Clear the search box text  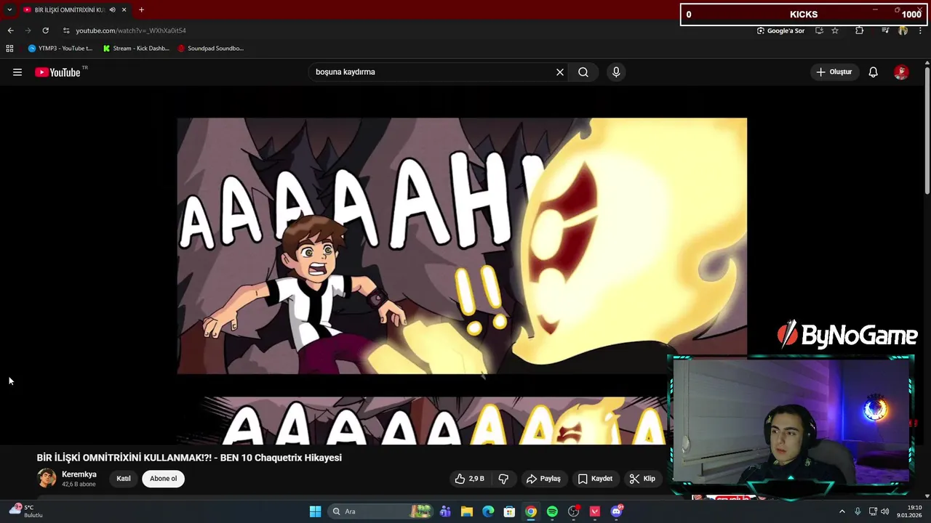560,72
